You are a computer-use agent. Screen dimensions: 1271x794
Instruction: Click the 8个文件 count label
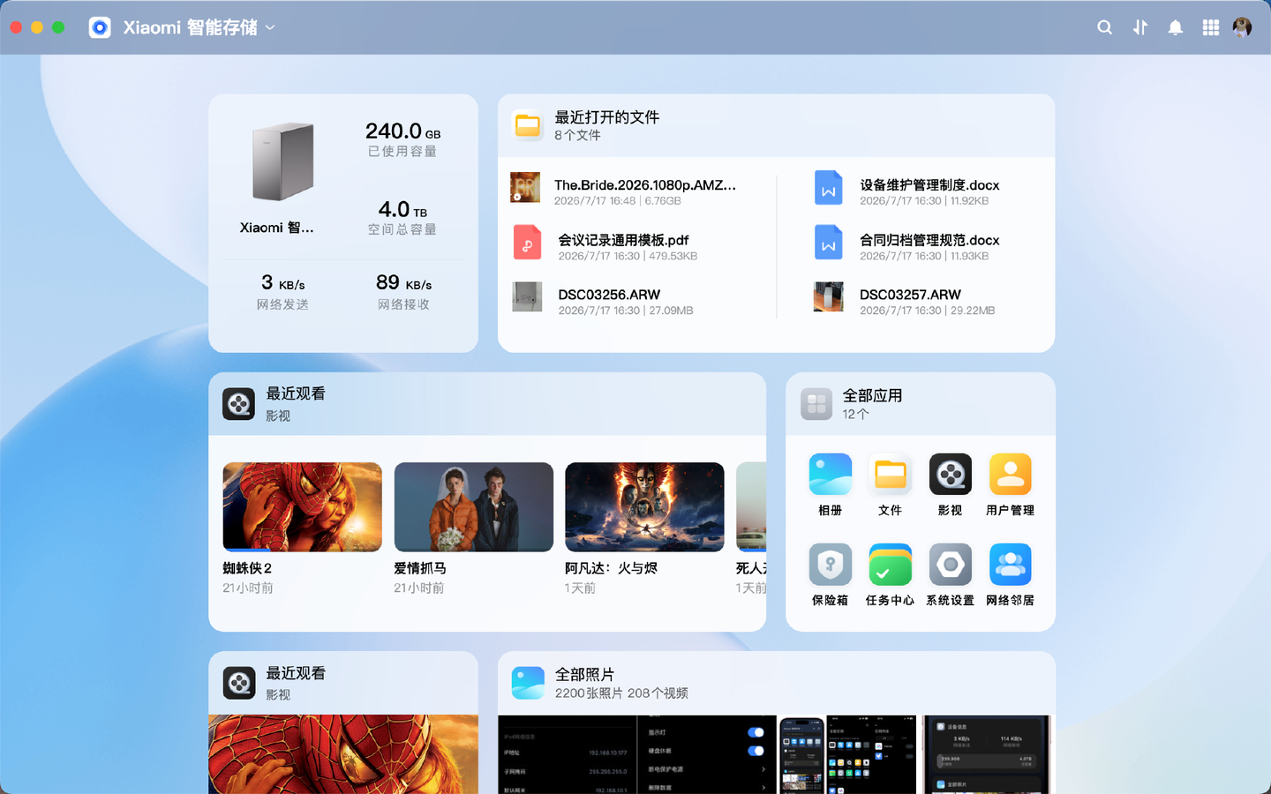(577, 135)
